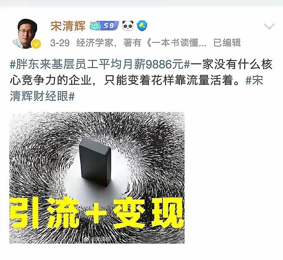
Task: Click the S9 brain level badge
Action: pyautogui.click(x=104, y=26)
